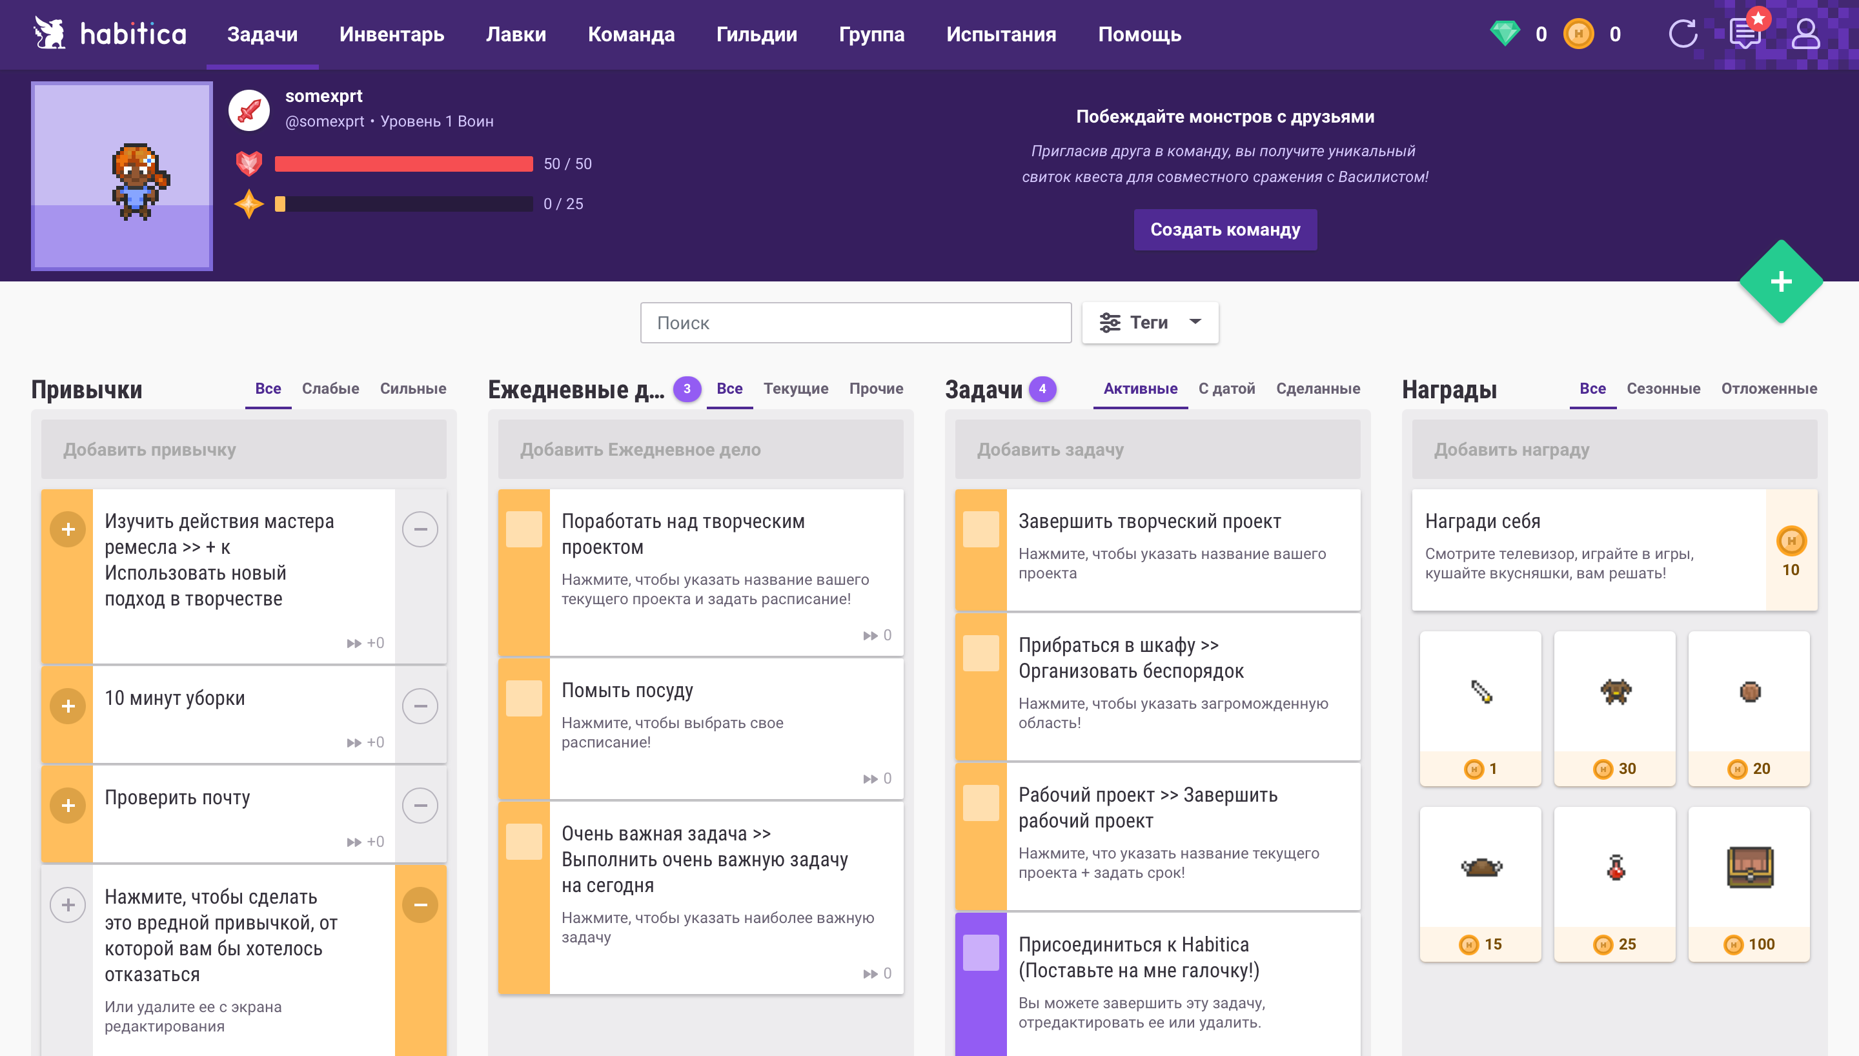The width and height of the screenshot is (1859, 1056).
Task: Check off 'Присоединиться к Habitica' to-do
Action: 981,953
